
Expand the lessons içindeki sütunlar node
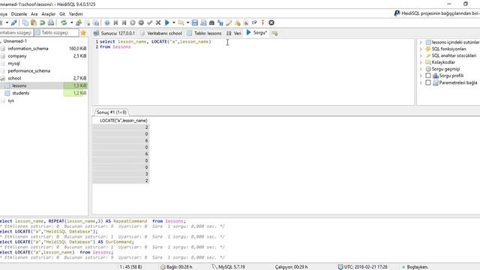(x=421, y=42)
